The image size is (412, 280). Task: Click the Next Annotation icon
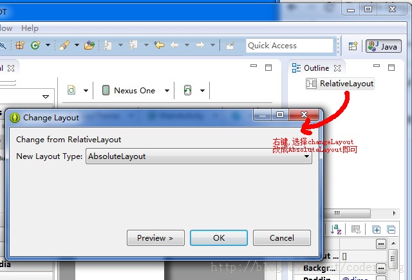click(x=108, y=46)
